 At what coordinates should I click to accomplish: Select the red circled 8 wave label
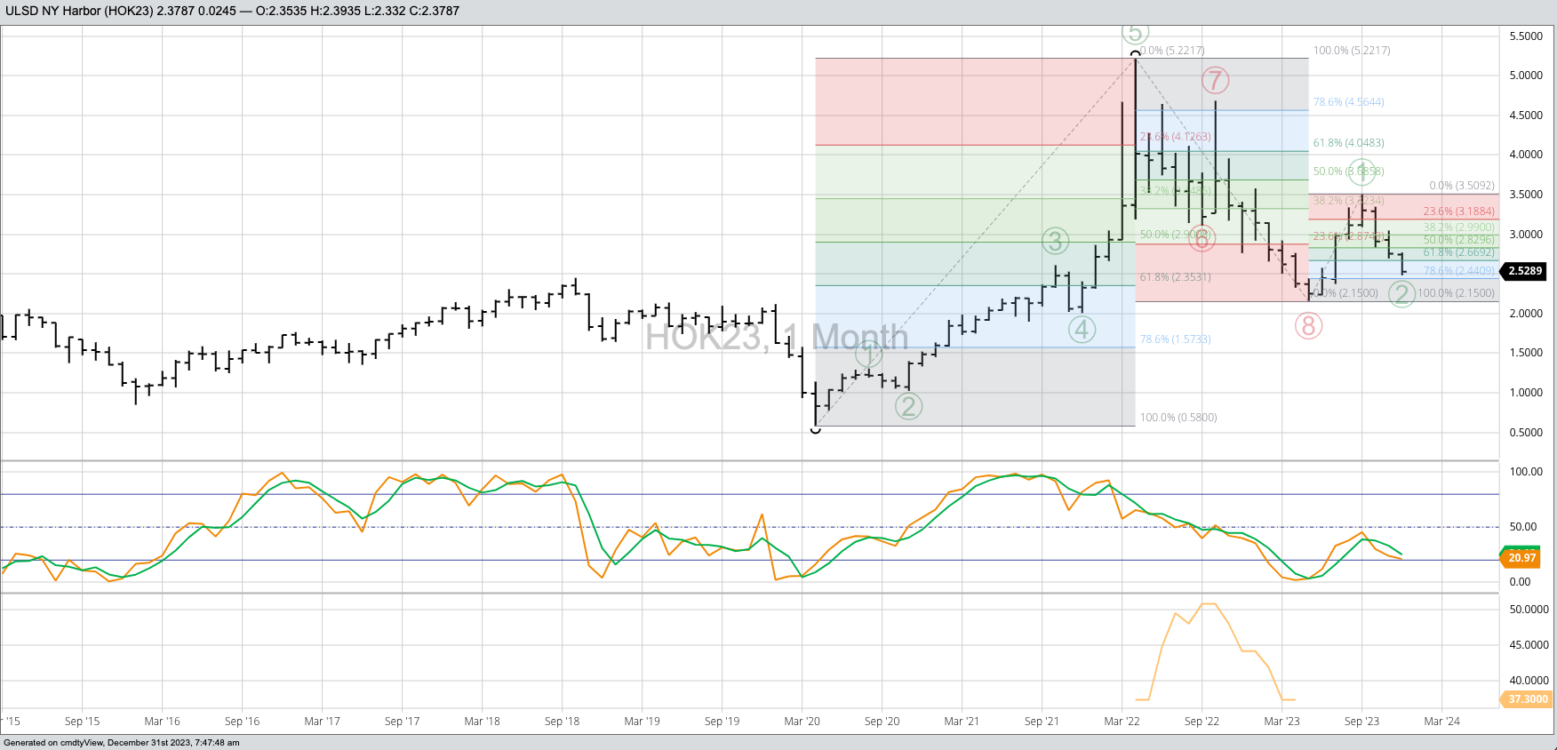click(x=1307, y=326)
